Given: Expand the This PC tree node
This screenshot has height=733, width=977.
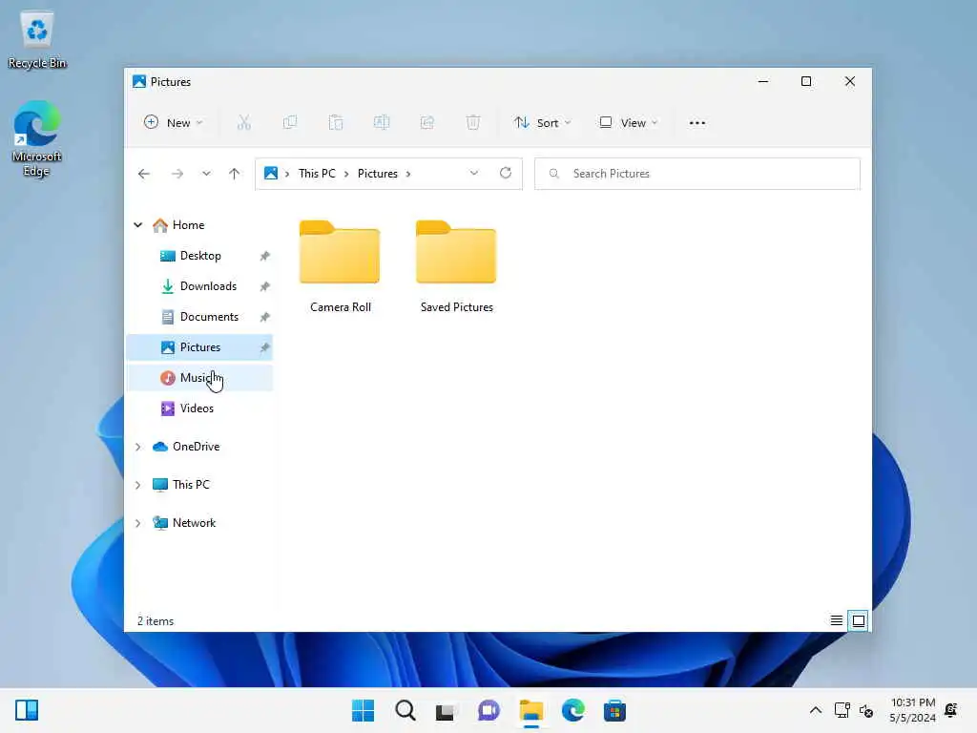Looking at the screenshot, I should point(138,485).
